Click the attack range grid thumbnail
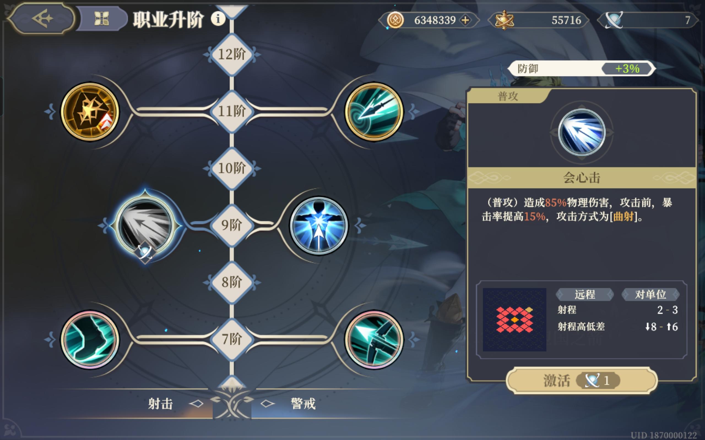Image resolution: width=705 pixels, height=440 pixels. coord(514,320)
